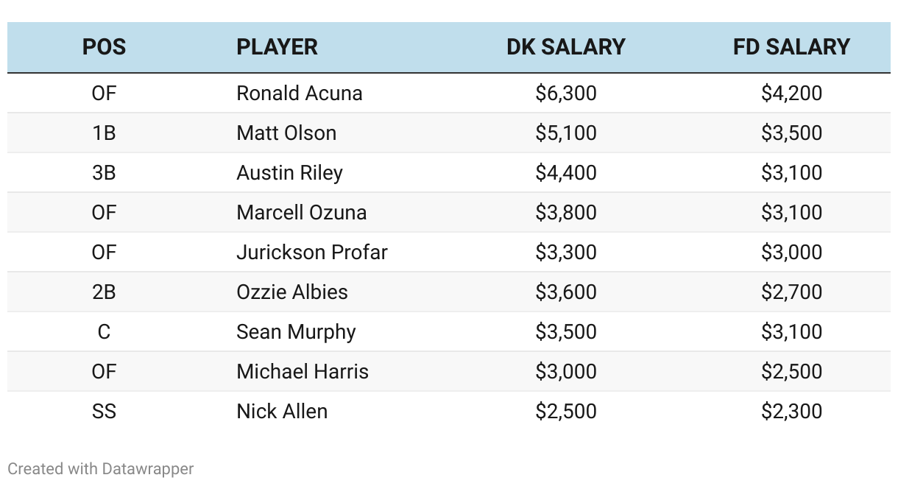898x486 pixels.
Task: Select the $5,100 DK salary cell
Action: pos(566,133)
